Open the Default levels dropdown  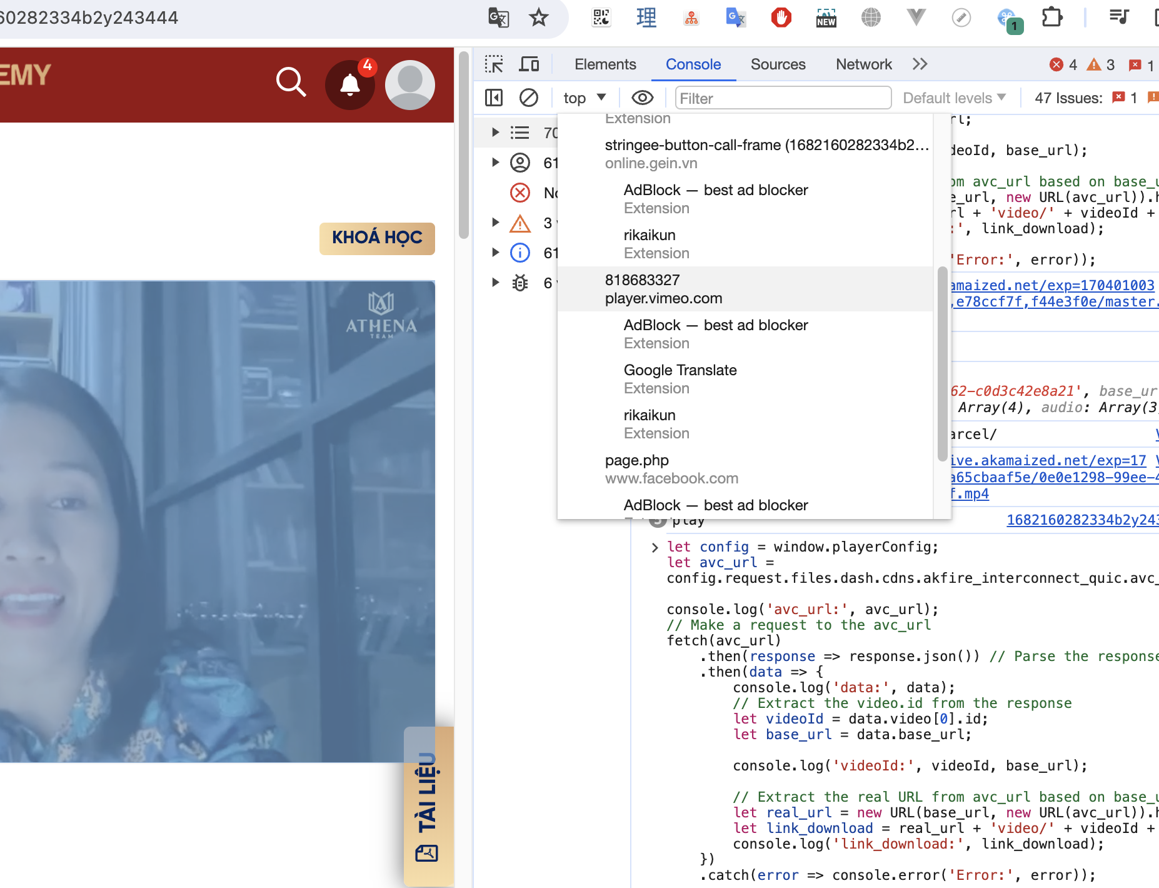click(x=955, y=98)
